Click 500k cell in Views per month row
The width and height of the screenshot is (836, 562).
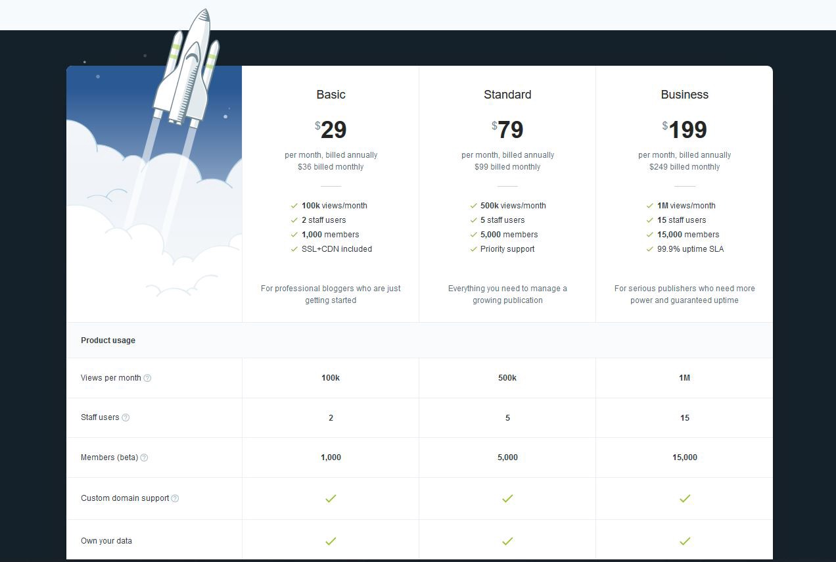(507, 378)
